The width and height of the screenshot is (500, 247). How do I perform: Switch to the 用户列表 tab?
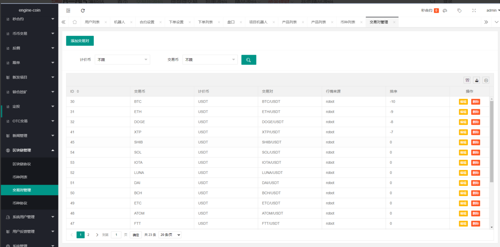[92, 22]
